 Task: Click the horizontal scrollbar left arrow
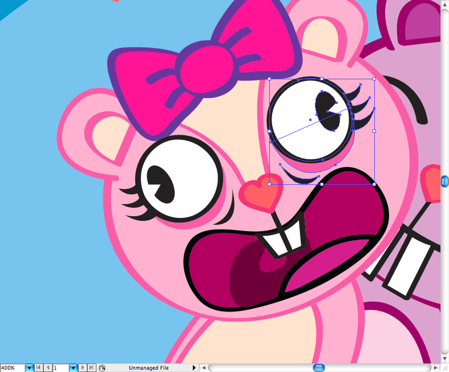click(203, 368)
